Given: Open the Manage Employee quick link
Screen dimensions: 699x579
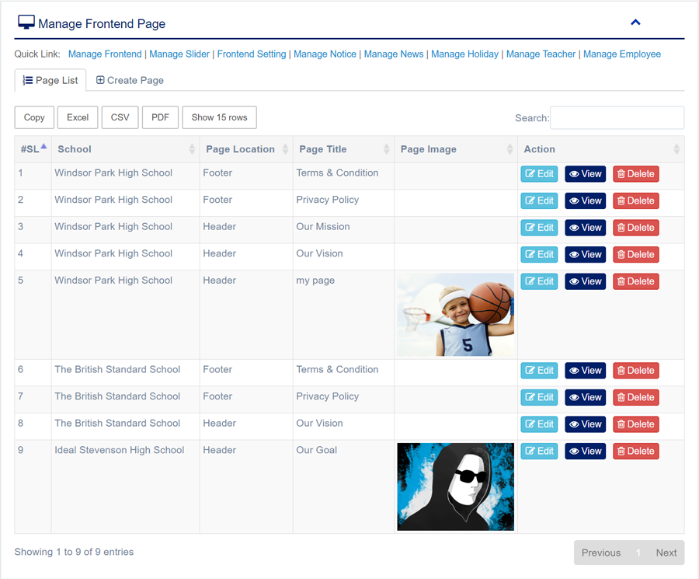Looking at the screenshot, I should (622, 54).
